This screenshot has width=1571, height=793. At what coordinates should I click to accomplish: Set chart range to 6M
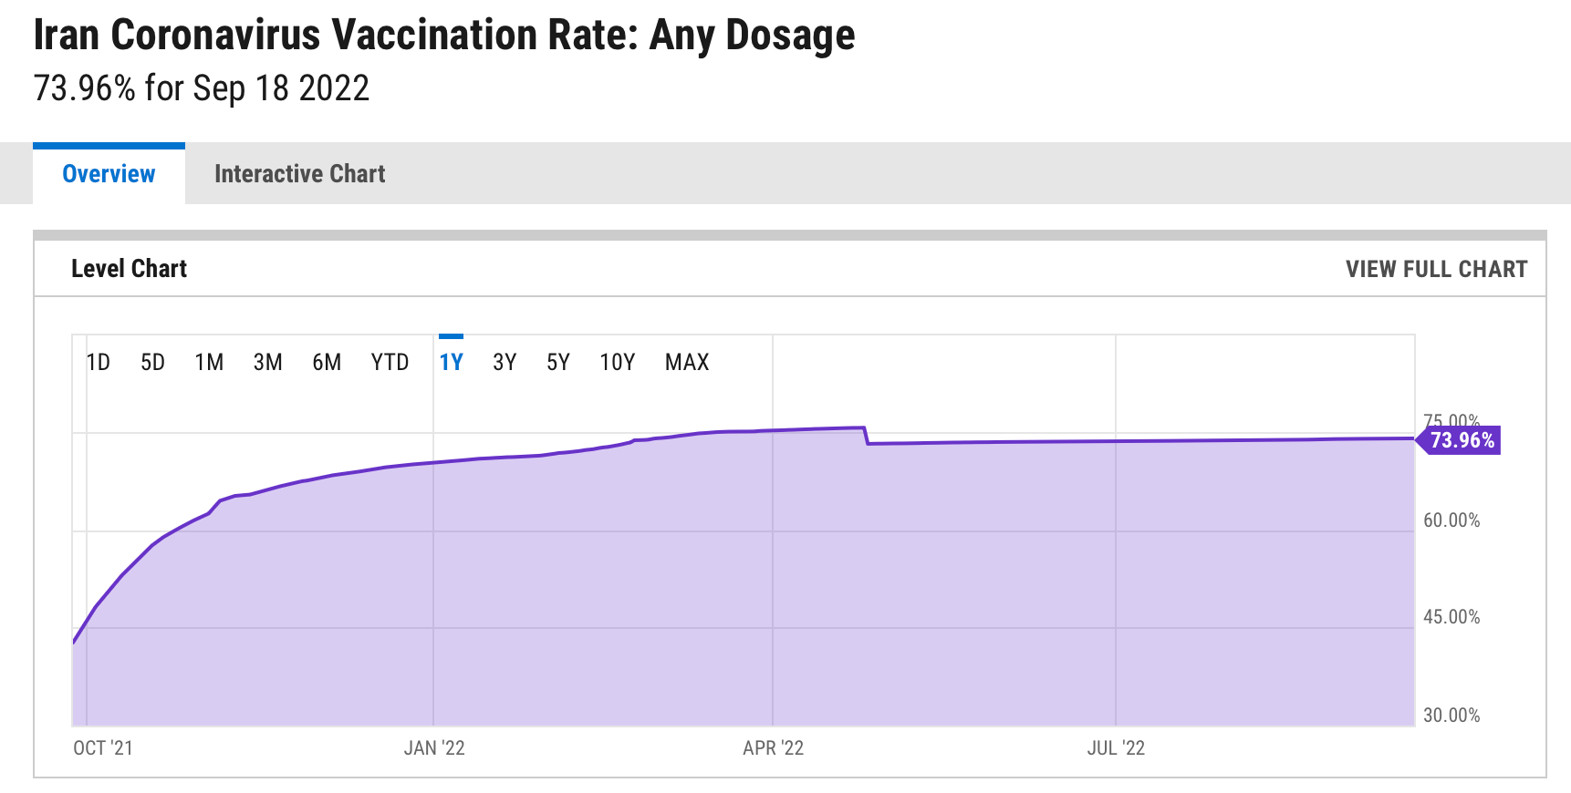[x=327, y=363]
